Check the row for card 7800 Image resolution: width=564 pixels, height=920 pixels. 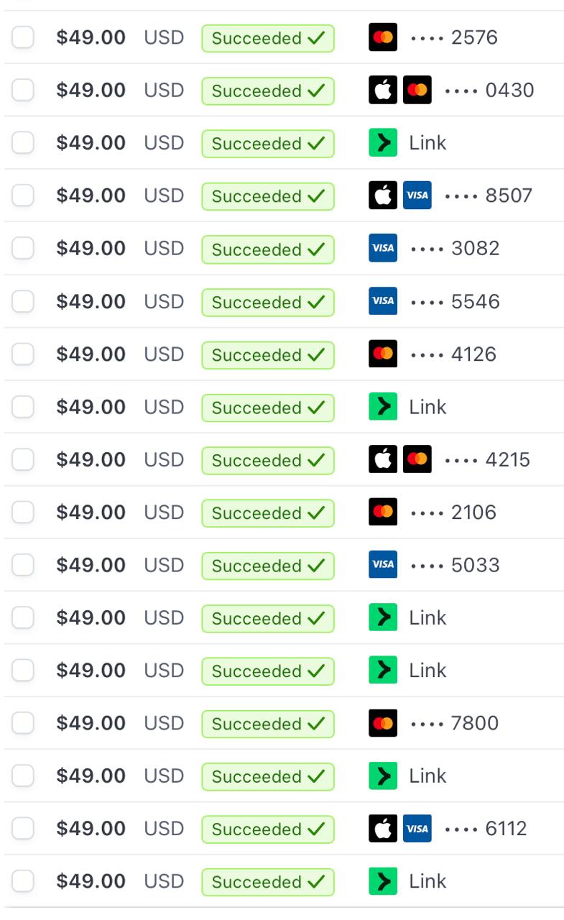click(23, 723)
